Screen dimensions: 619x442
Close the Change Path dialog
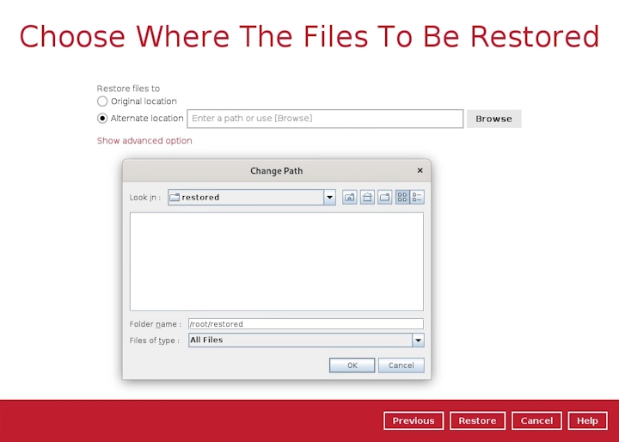point(420,171)
